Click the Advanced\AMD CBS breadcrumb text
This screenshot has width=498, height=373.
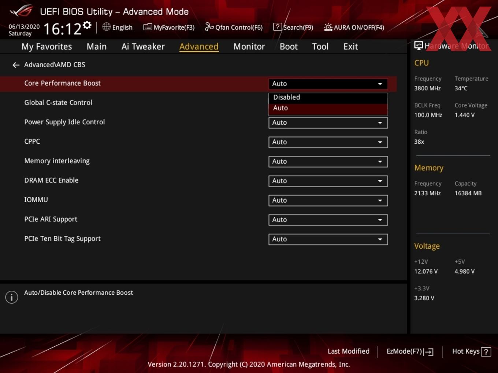click(x=55, y=65)
